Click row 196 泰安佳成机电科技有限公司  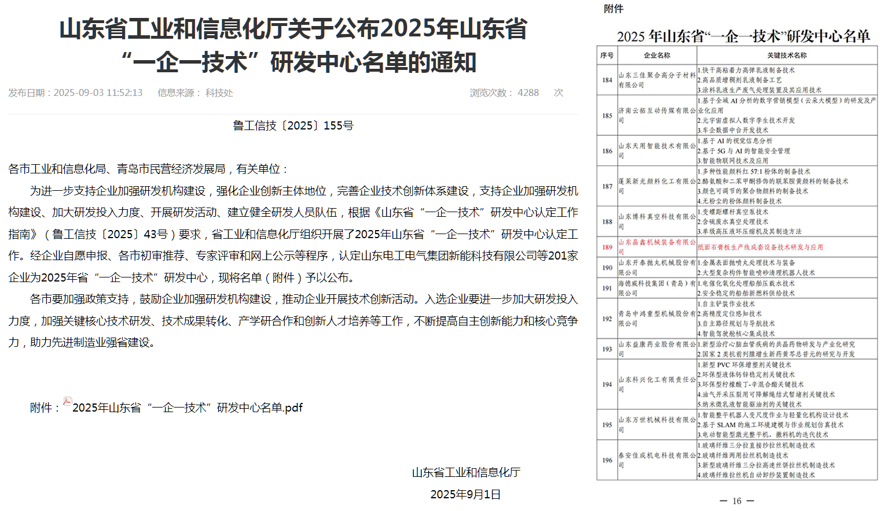657,460
